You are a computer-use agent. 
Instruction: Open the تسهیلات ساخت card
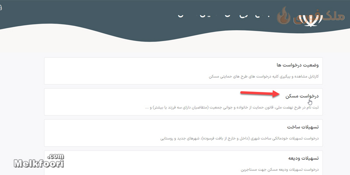(x=183, y=133)
